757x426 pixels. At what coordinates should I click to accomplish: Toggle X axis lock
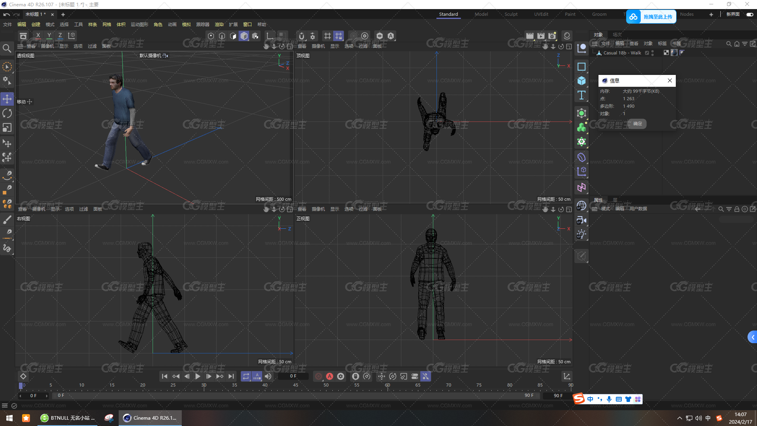point(38,36)
